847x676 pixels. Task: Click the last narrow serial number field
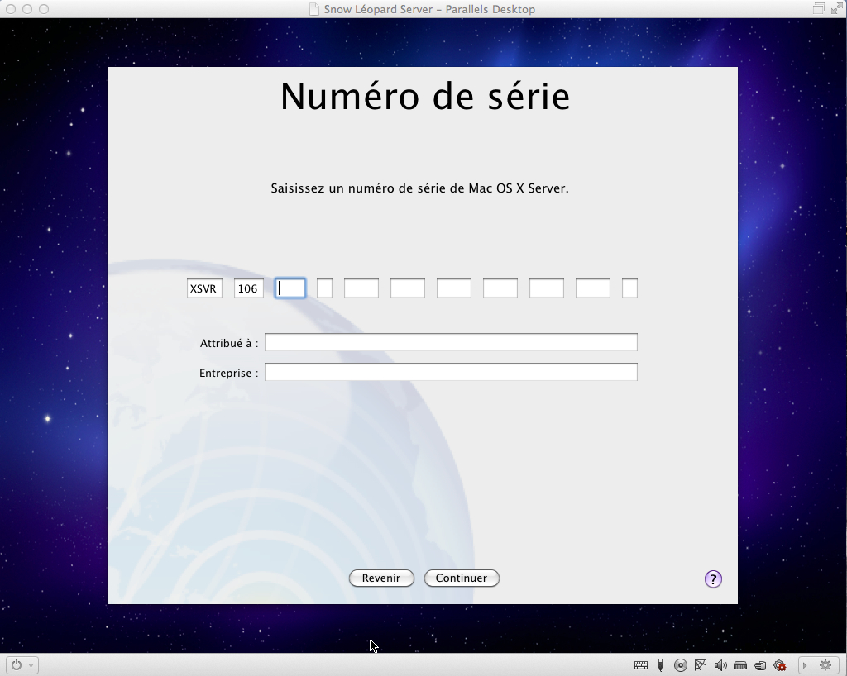629,288
